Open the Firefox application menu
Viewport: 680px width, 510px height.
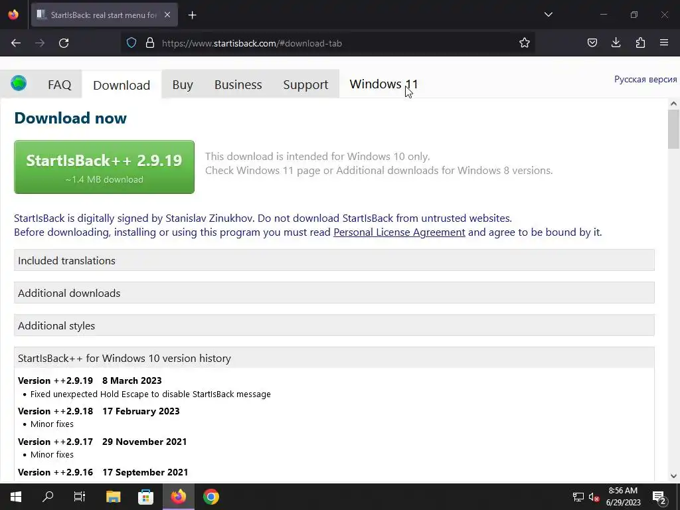pos(664,43)
